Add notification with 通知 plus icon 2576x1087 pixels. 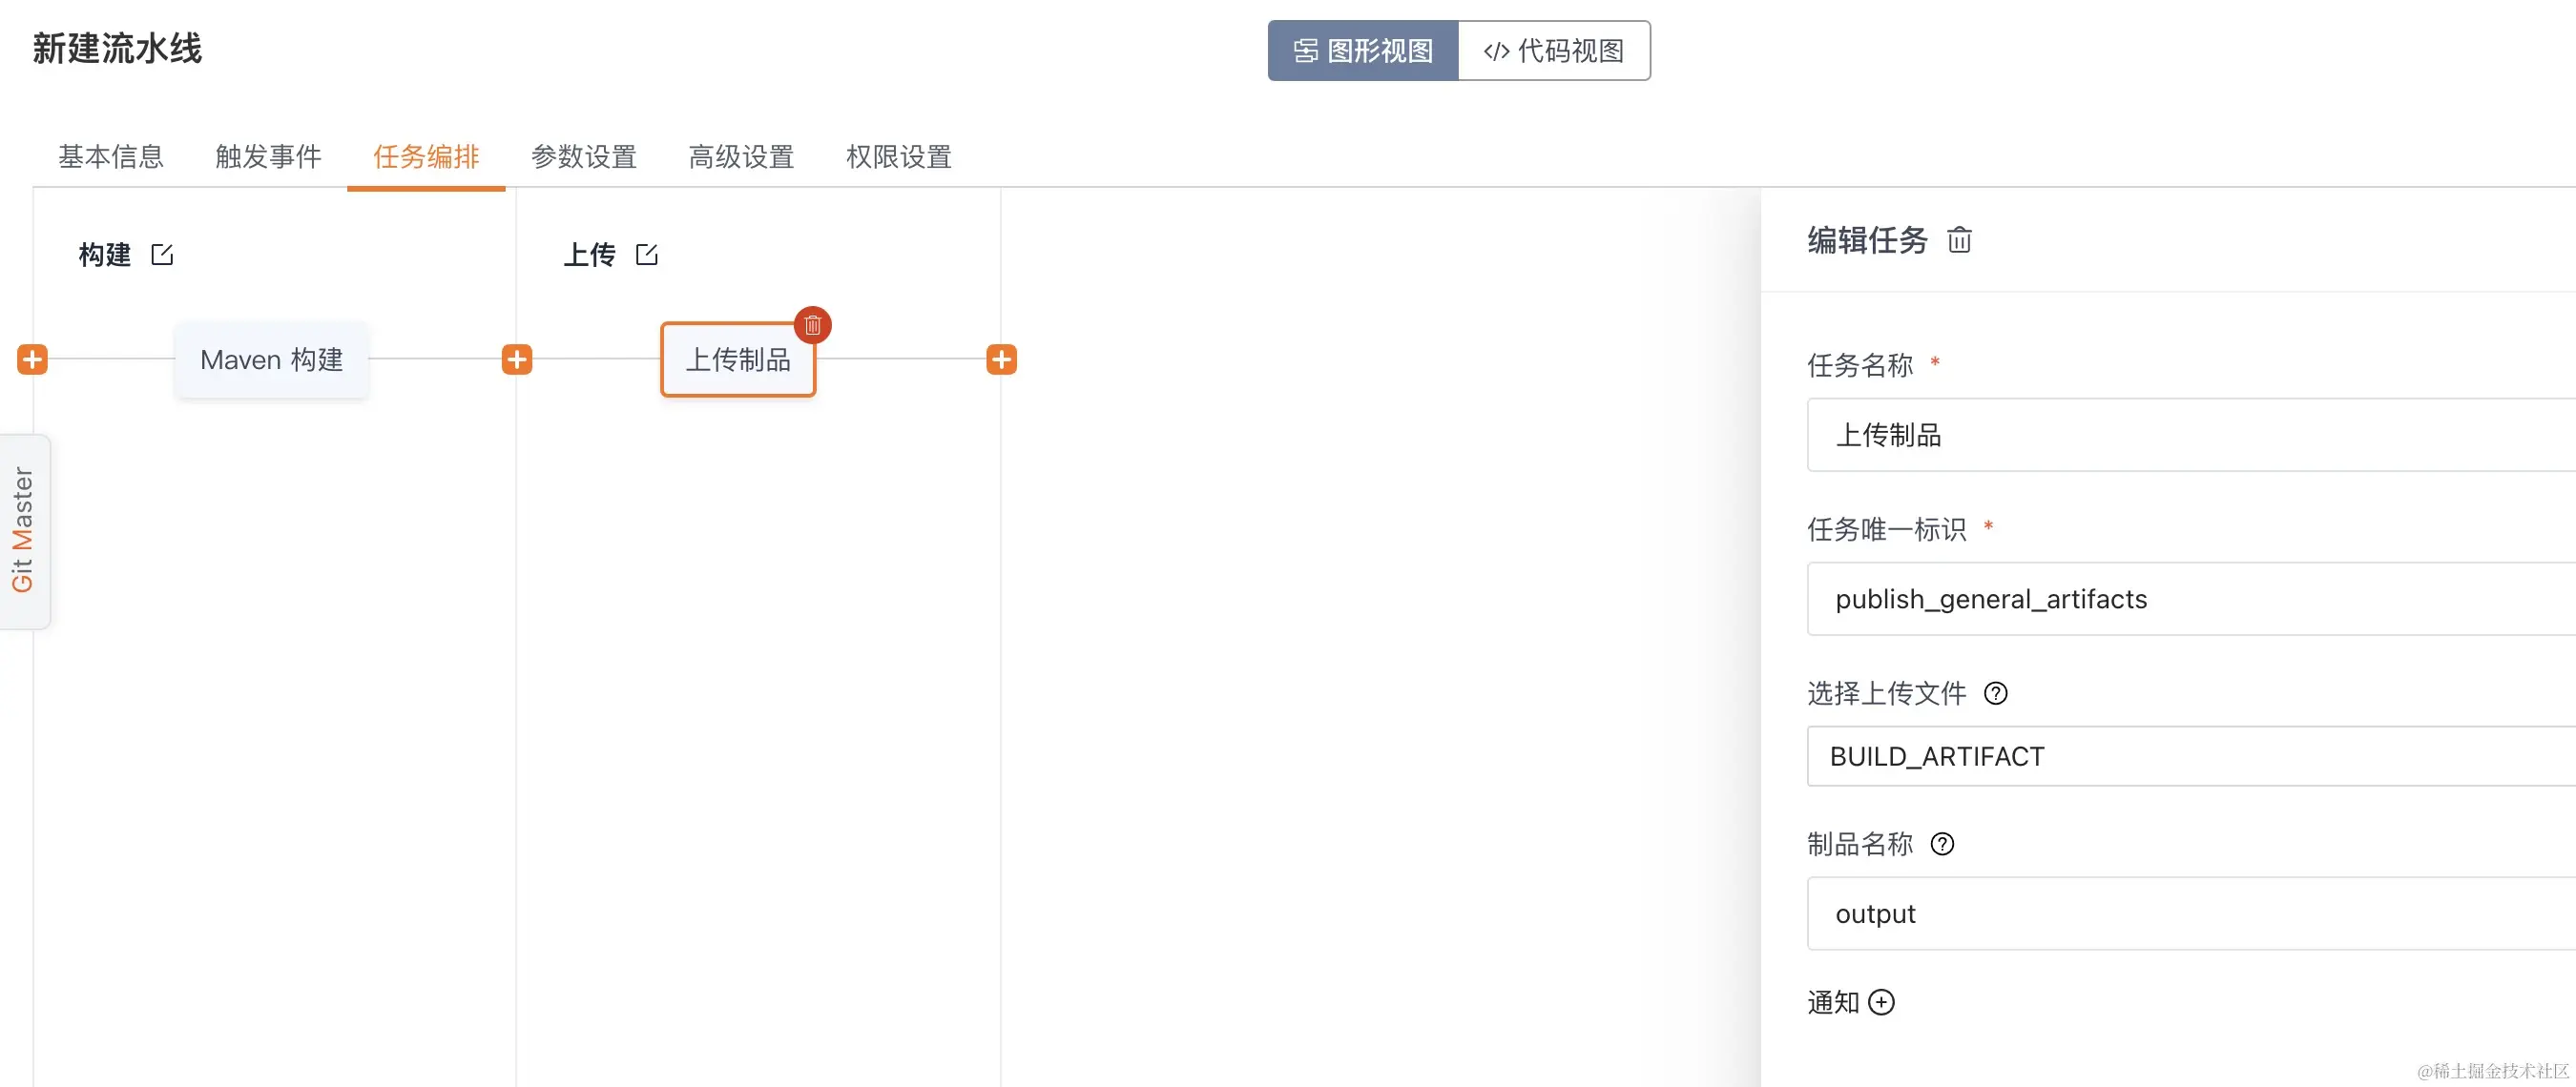click(1881, 1002)
